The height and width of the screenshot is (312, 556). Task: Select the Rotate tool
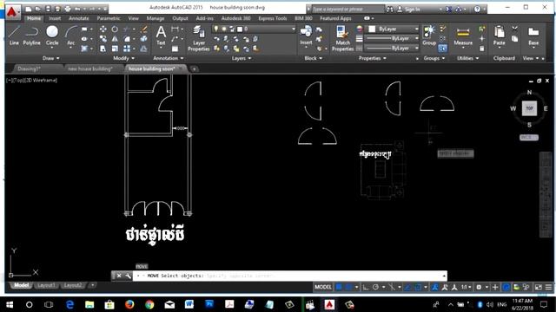pyautogui.click(x=115, y=29)
